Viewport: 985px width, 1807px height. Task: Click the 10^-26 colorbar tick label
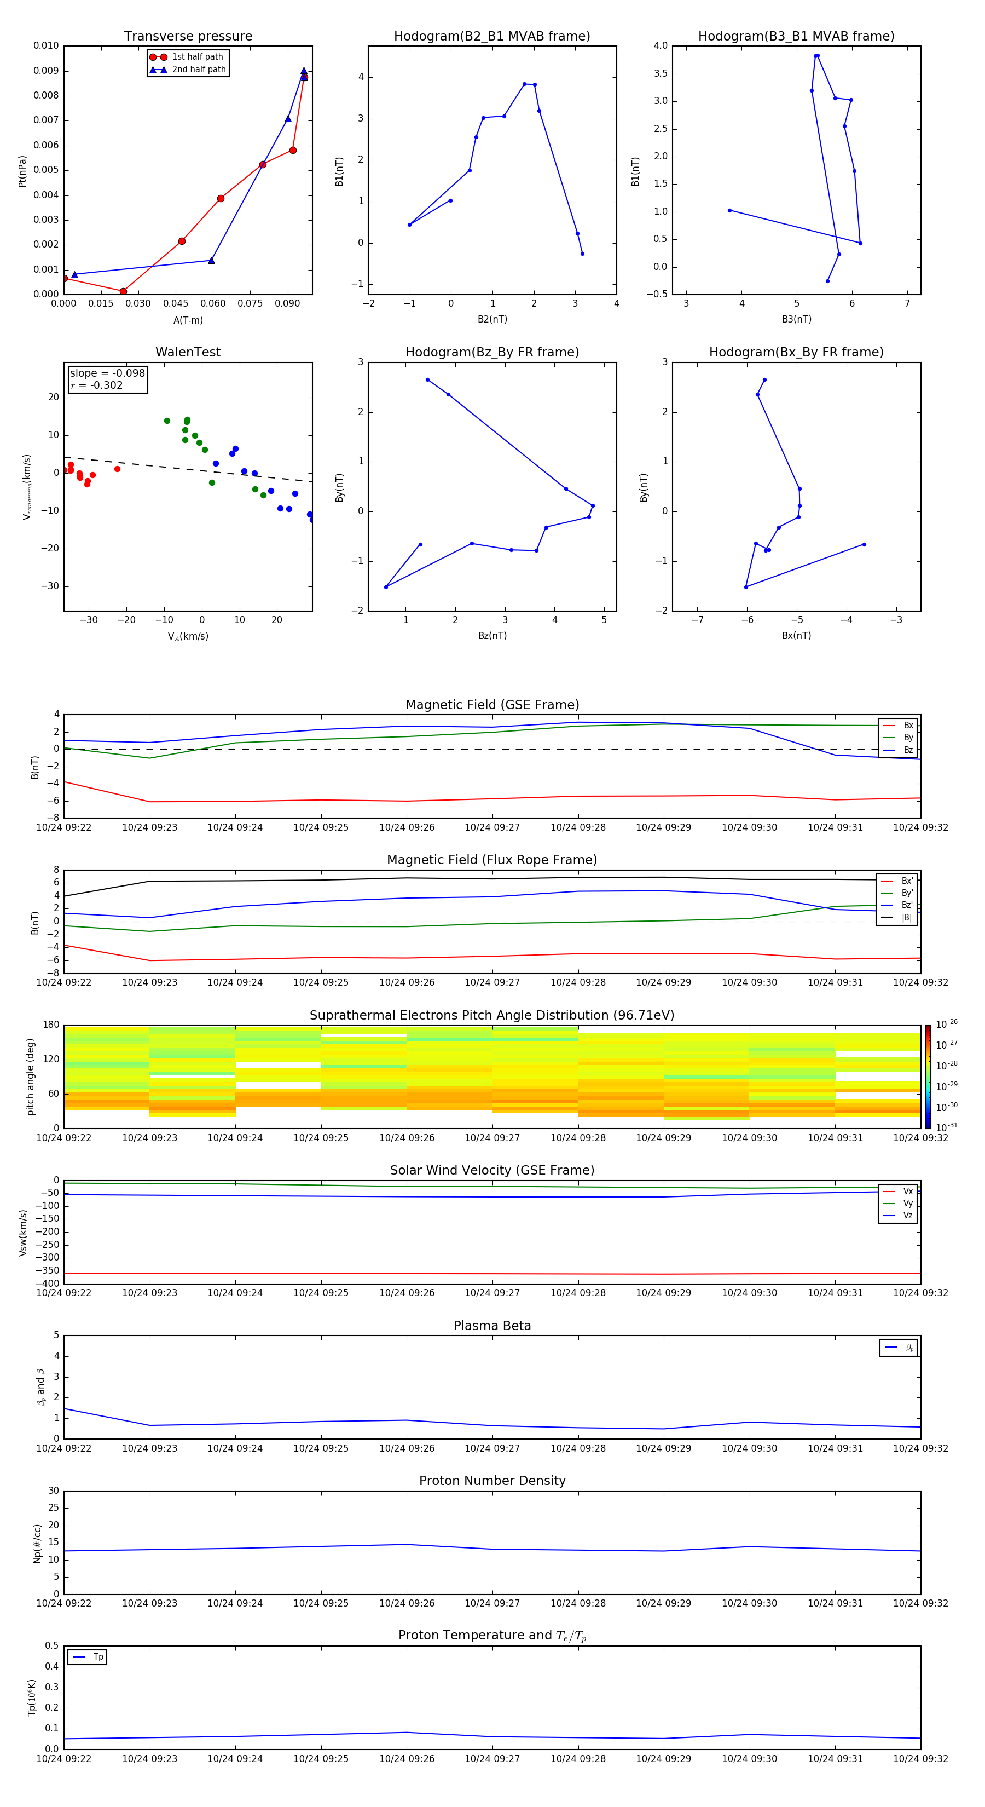947,1024
